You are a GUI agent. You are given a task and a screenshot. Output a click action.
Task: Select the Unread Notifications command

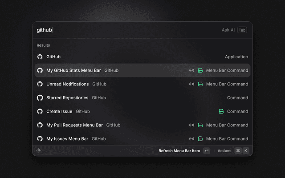142,84
